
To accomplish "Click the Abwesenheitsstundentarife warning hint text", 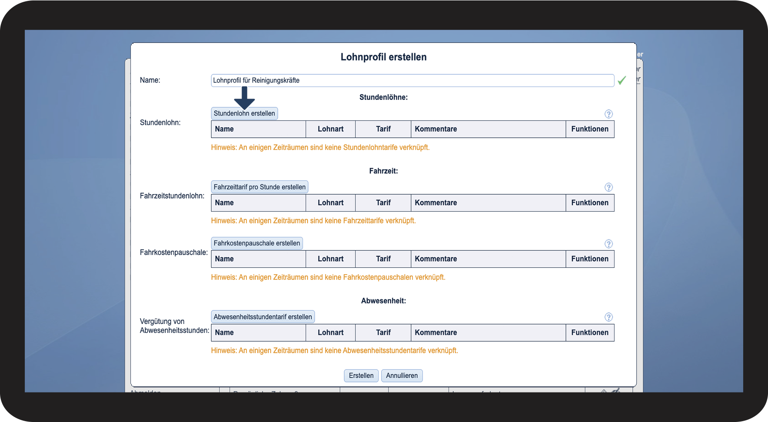I will pos(335,351).
